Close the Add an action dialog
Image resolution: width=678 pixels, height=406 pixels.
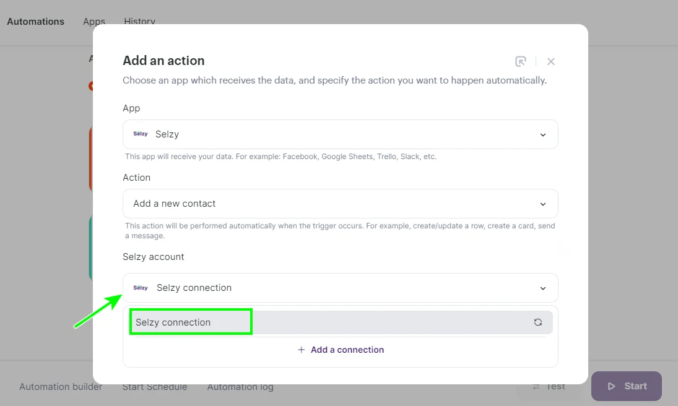[x=550, y=61]
